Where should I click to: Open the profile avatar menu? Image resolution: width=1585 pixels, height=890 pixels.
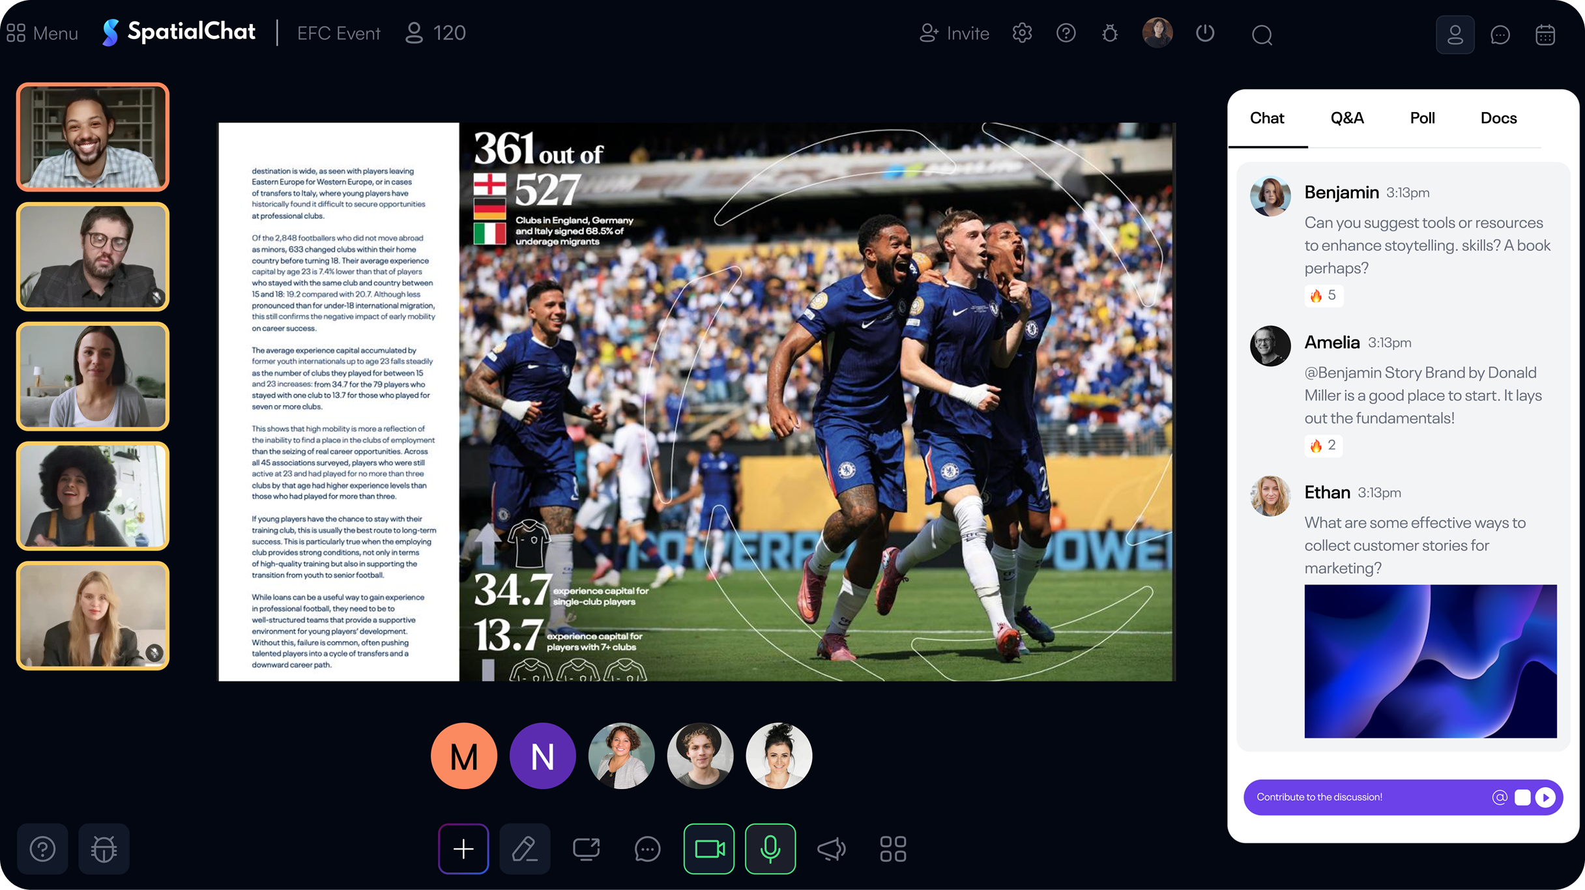[x=1157, y=33]
